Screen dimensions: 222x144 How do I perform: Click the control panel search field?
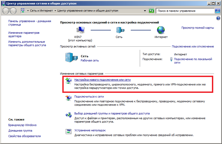[185, 11]
